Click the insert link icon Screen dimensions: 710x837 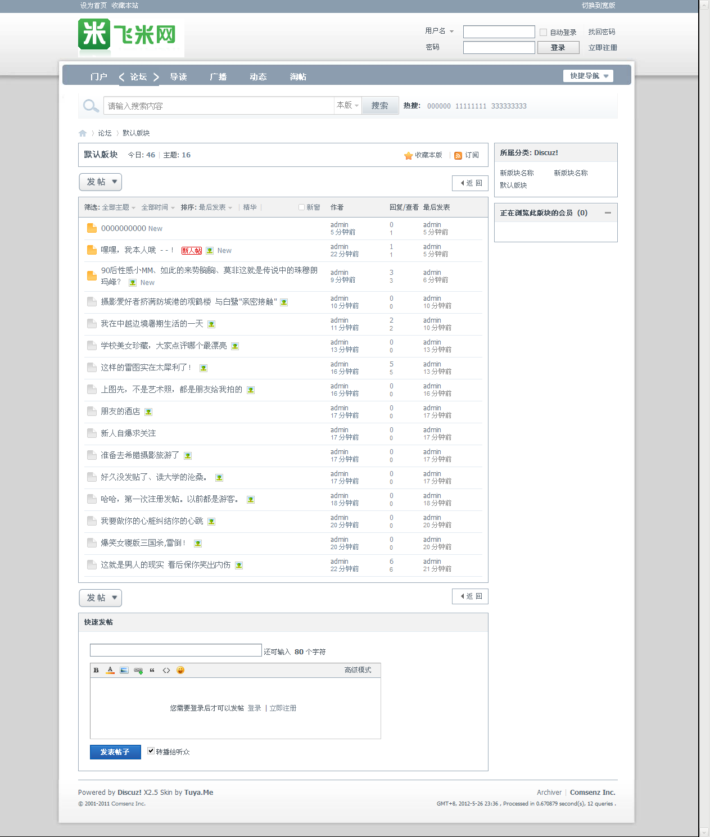coord(138,670)
